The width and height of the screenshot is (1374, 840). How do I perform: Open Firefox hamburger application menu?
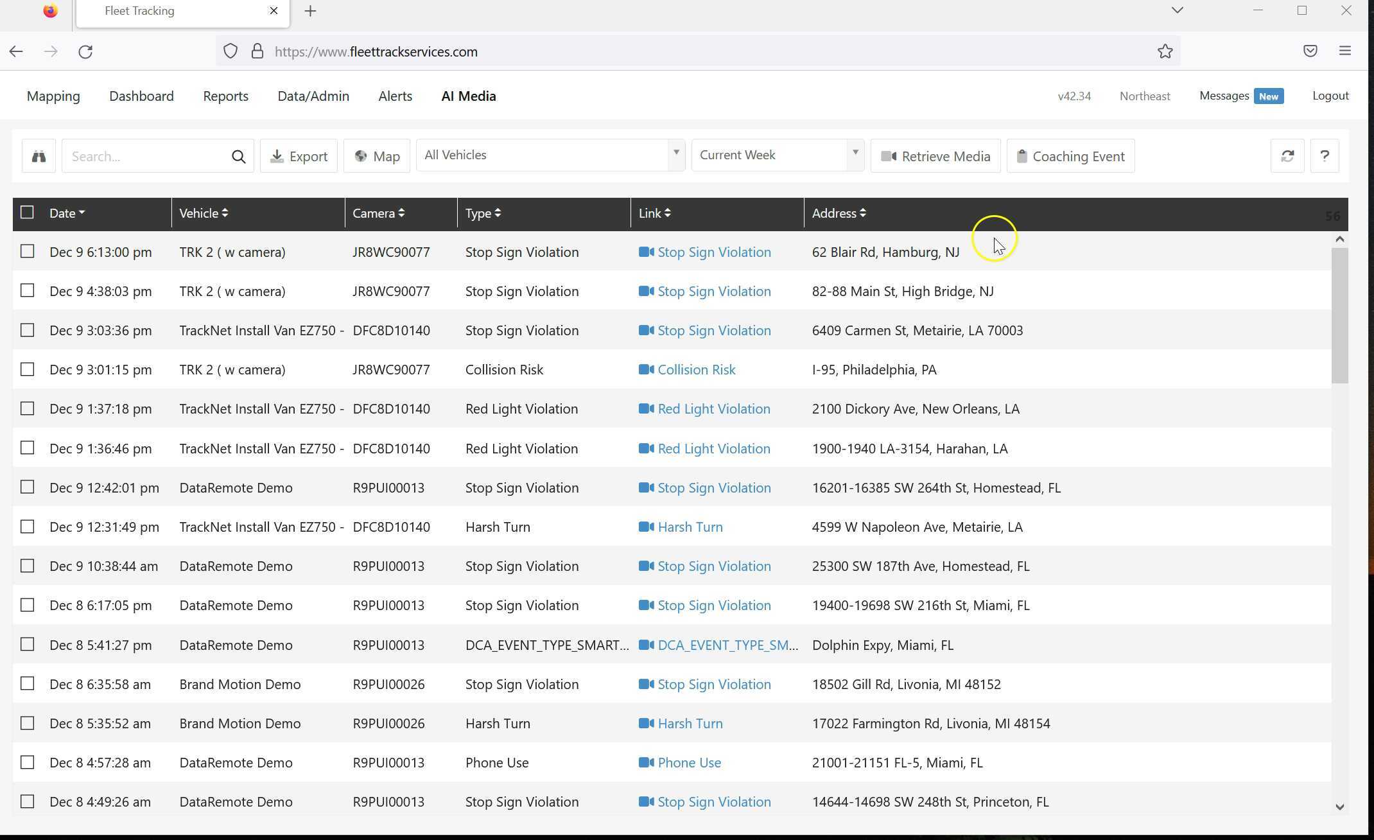click(1345, 51)
